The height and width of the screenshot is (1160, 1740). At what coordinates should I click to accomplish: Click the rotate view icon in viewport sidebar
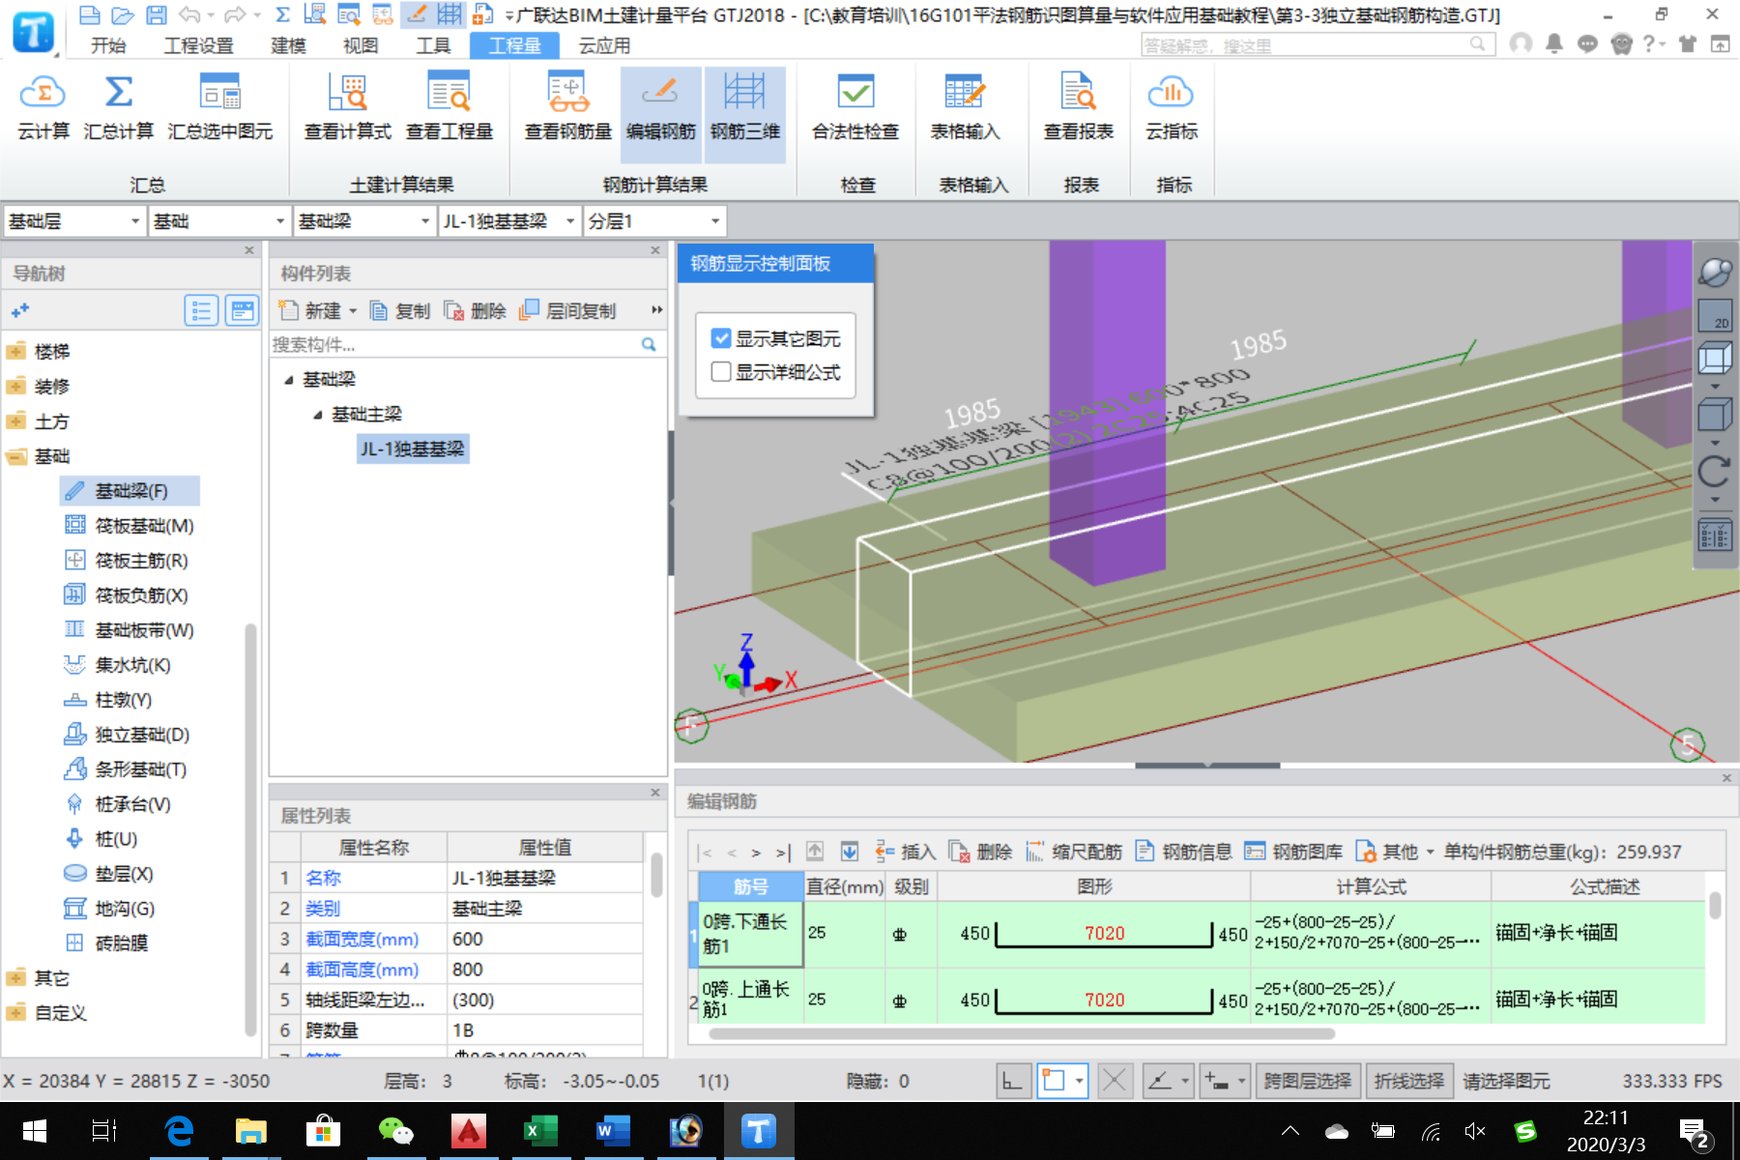pos(1715,472)
